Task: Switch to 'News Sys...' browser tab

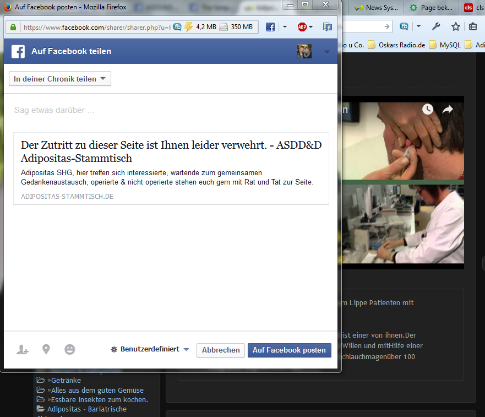Action: pyautogui.click(x=377, y=7)
